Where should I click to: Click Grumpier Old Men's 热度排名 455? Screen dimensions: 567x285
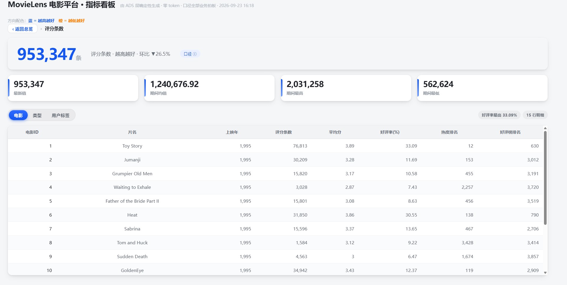(469, 174)
